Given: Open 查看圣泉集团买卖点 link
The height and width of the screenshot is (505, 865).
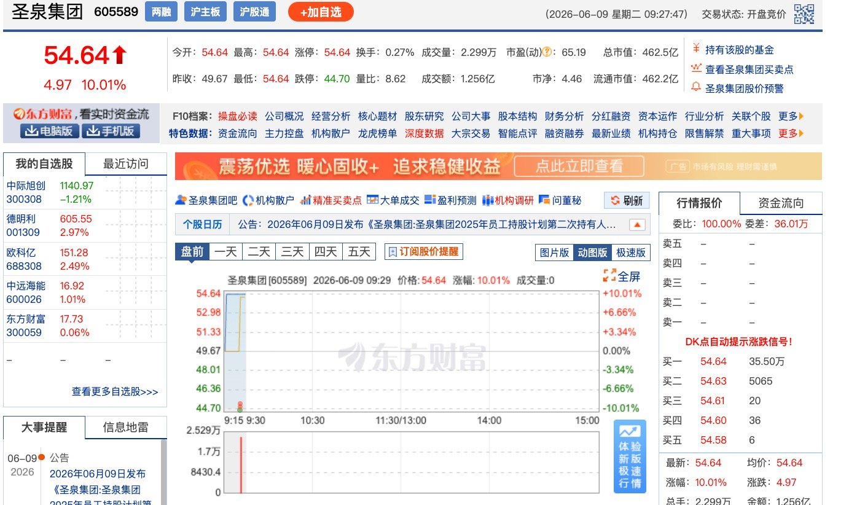Looking at the screenshot, I should click(x=749, y=69).
